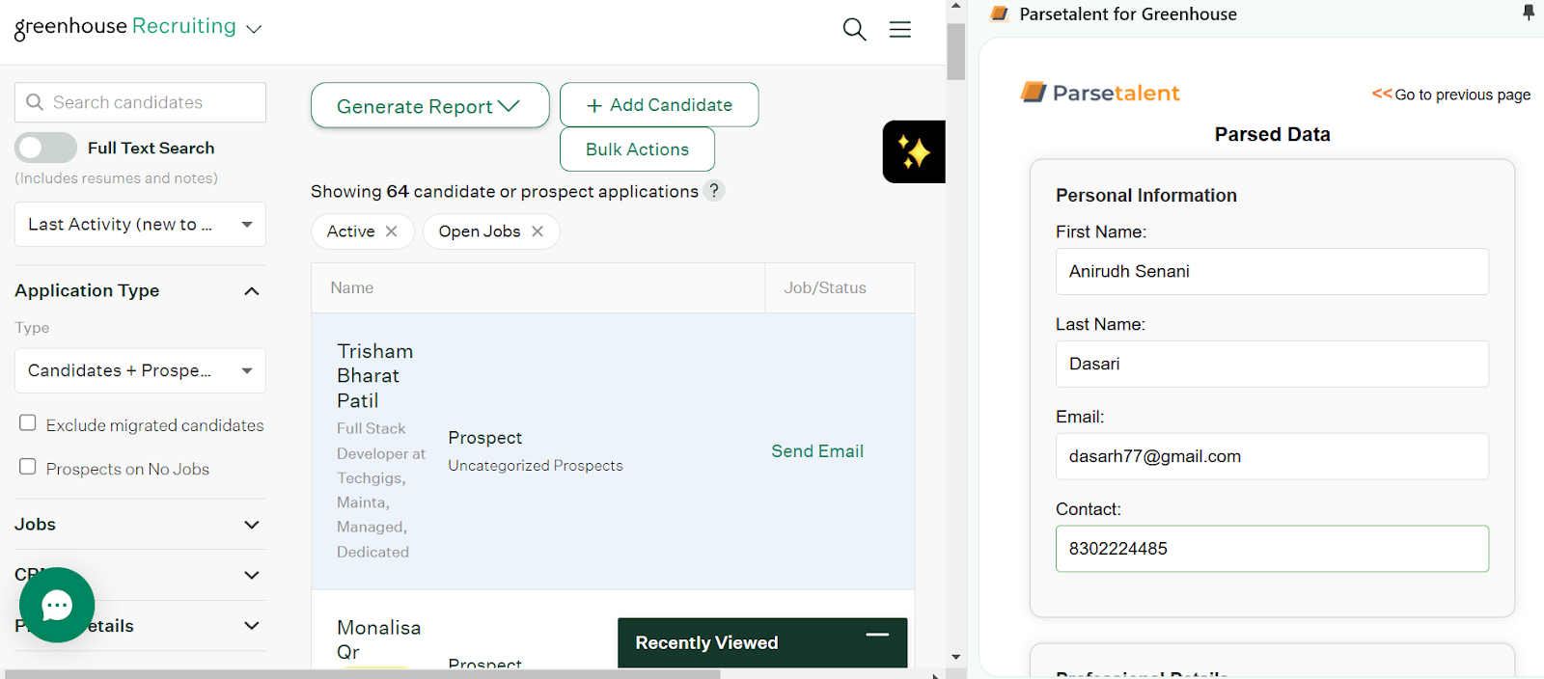The width and height of the screenshot is (1544, 679).
Task: Click the Recently Viewed panel title
Action: pos(706,642)
